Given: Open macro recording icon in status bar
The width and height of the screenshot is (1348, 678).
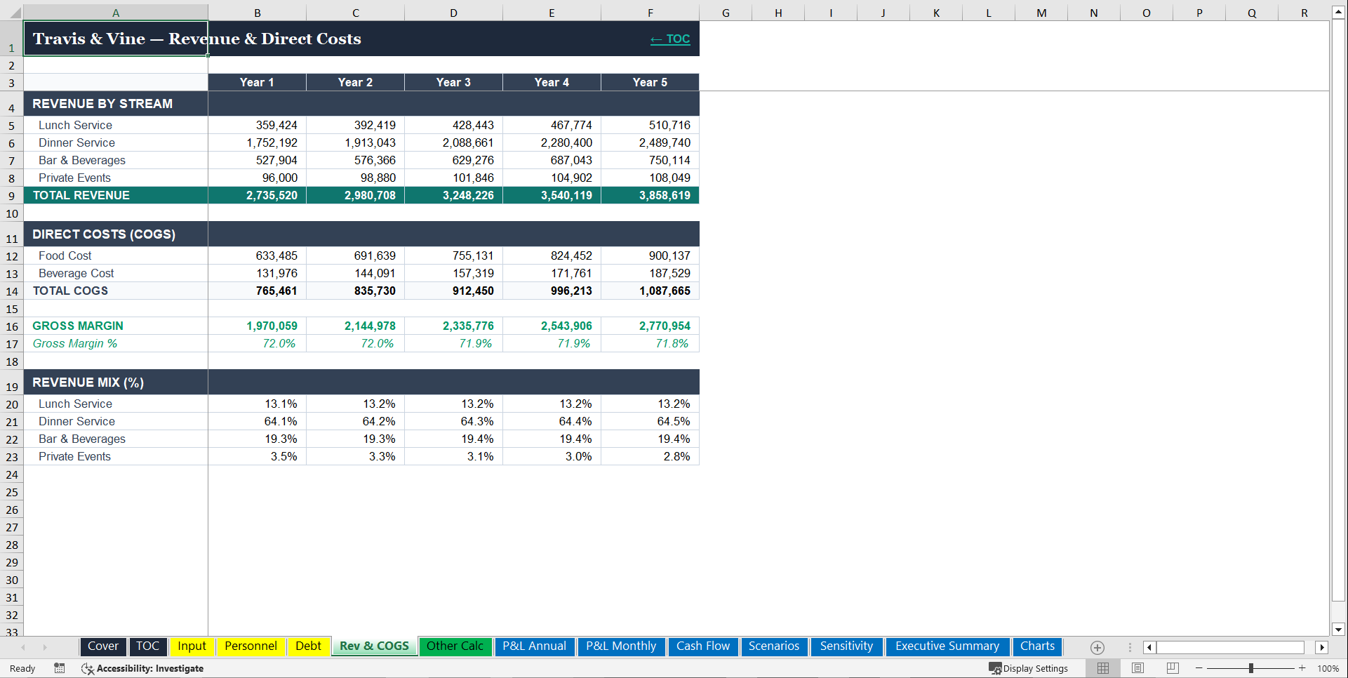Looking at the screenshot, I should pyautogui.click(x=60, y=668).
